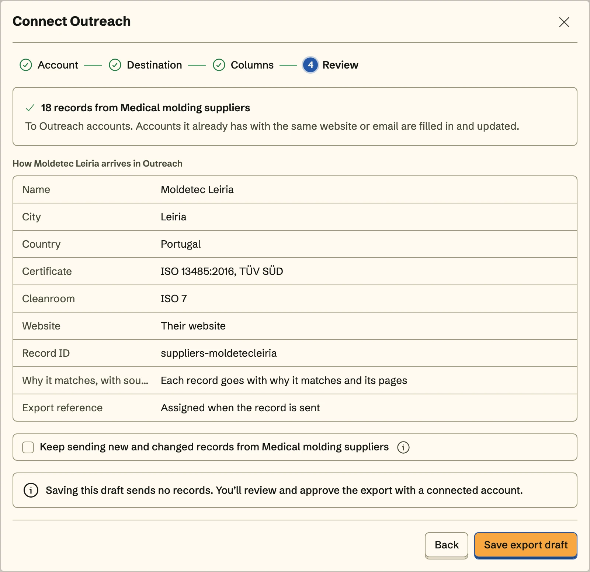Click the Record ID suppliers-moldetecleiria

point(219,353)
